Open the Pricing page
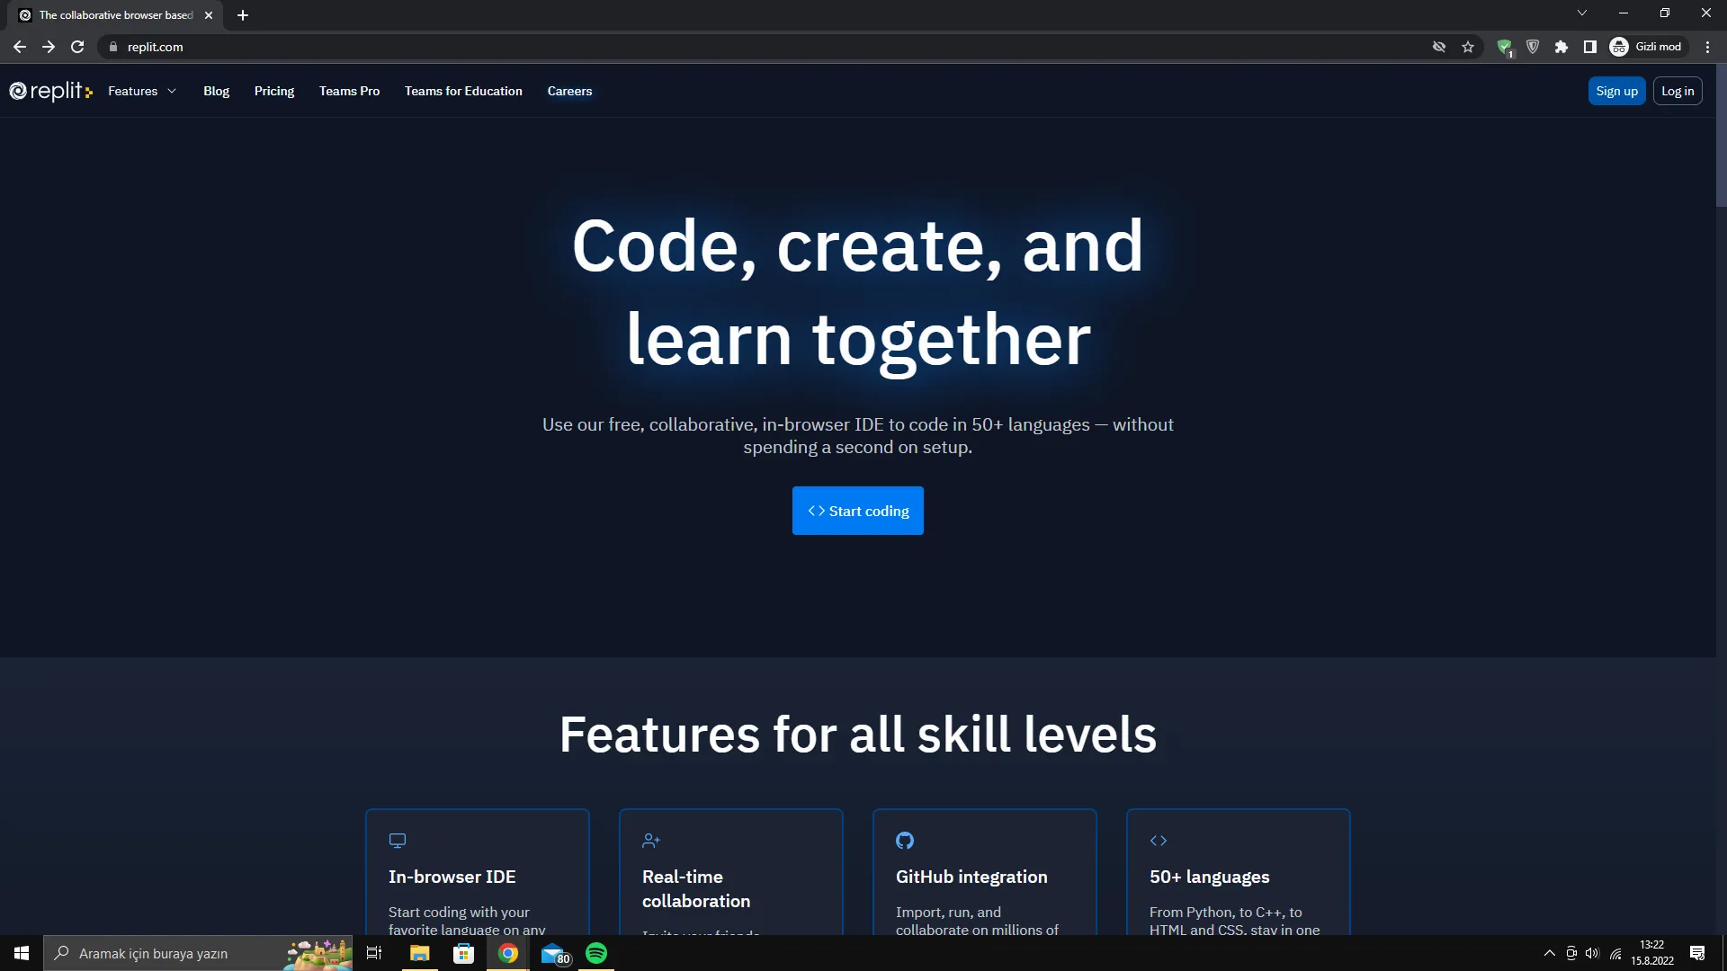The height and width of the screenshot is (971, 1727). (x=274, y=91)
